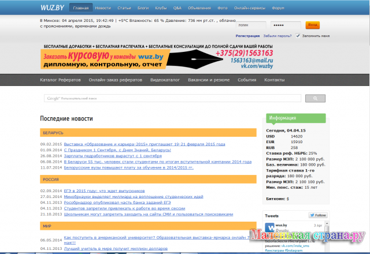370x254 pixels.
Task: Toggle the 'Запомнить меня' checkbox
Action: point(298,36)
